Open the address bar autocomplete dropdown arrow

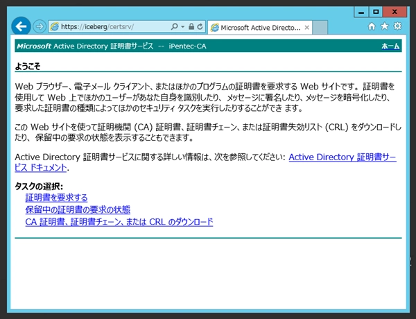182,26
